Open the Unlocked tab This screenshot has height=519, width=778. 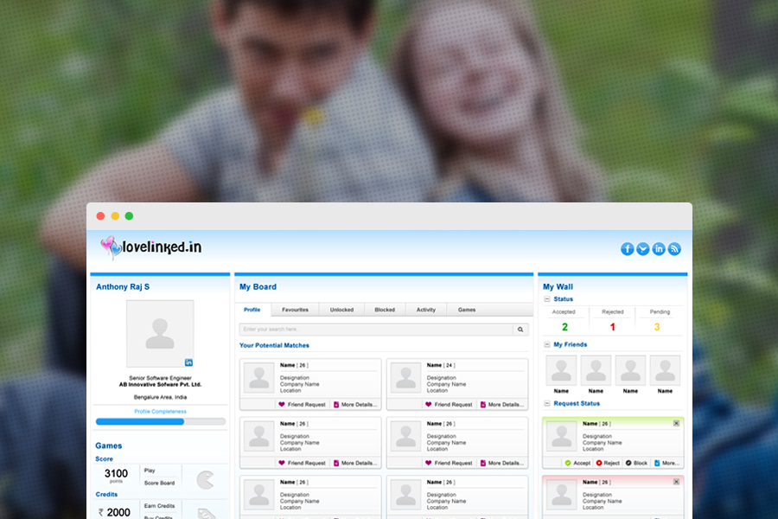point(341,310)
